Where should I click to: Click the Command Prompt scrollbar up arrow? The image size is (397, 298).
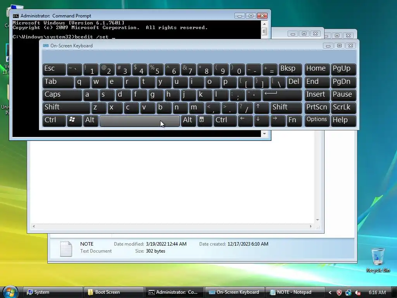pyautogui.click(x=264, y=24)
